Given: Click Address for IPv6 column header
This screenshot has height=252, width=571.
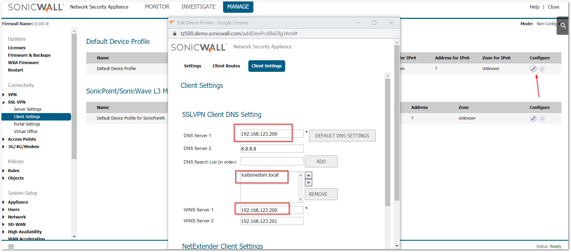Looking at the screenshot, I should 452,58.
